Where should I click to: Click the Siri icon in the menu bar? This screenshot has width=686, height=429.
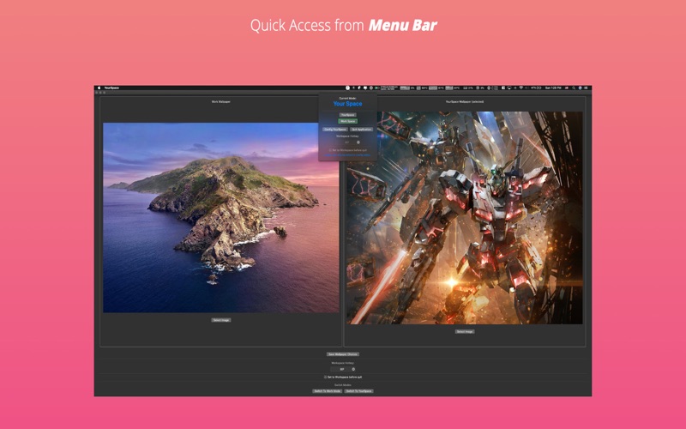(x=581, y=88)
